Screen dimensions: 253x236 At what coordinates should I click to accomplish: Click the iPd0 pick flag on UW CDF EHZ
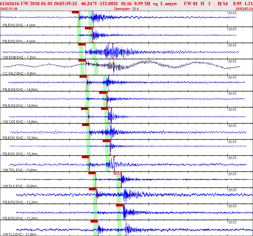tap(85, 109)
